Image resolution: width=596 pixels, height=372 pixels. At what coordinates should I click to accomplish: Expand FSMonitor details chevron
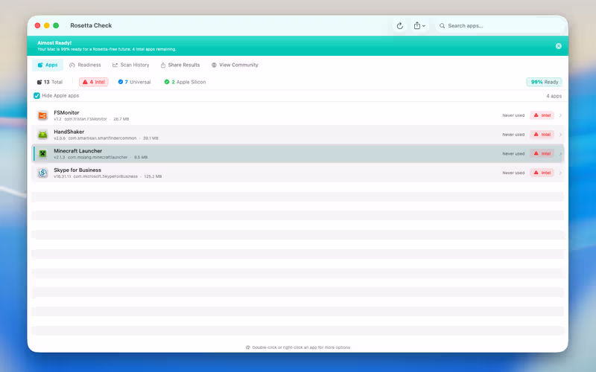(560, 115)
